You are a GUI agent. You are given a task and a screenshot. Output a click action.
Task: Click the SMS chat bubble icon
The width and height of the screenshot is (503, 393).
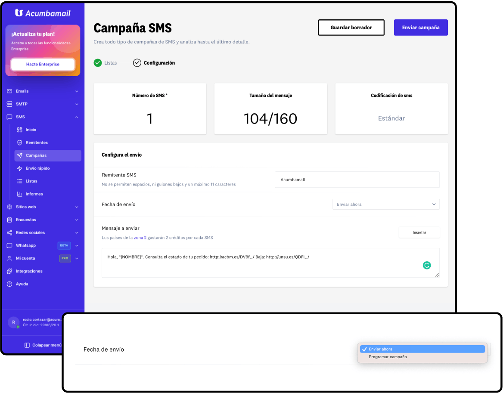pos(9,117)
